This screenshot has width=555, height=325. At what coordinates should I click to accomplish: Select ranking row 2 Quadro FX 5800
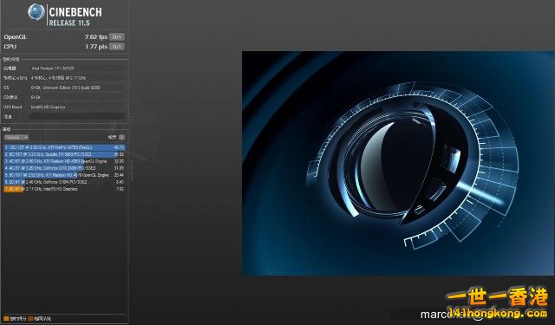click(64, 154)
